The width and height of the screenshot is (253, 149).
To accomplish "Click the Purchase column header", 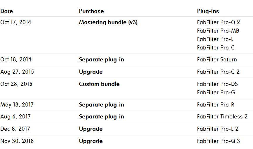I will 91,11.
